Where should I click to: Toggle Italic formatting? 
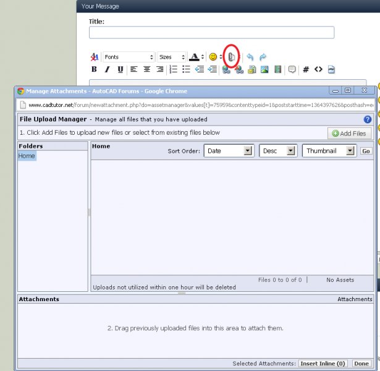107,69
